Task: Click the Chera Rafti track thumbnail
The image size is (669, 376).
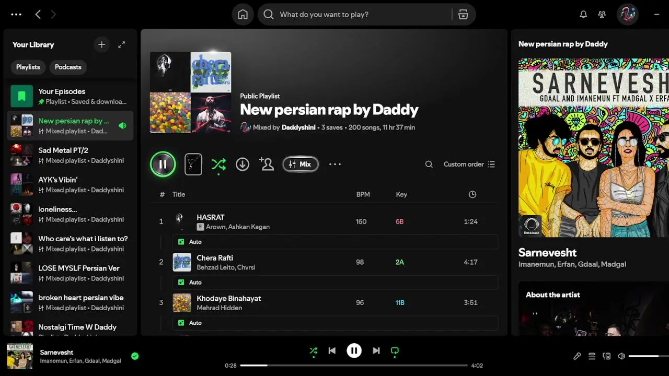Action: click(x=182, y=262)
